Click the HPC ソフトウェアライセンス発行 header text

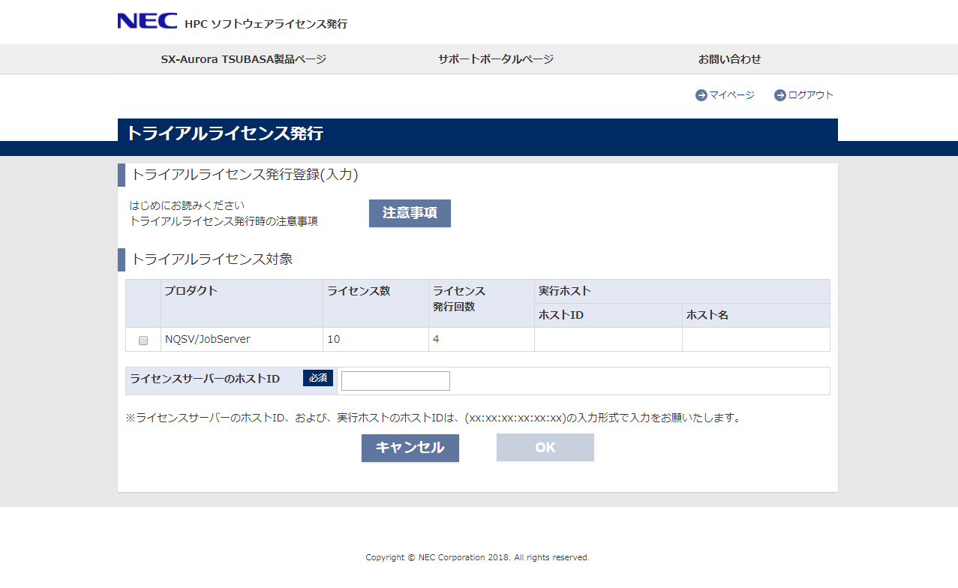point(266,24)
